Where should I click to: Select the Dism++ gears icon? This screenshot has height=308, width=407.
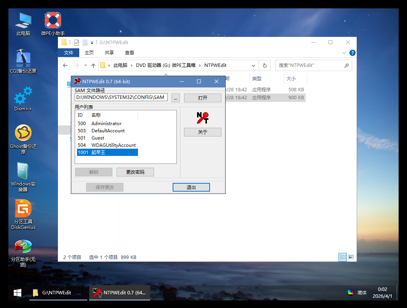pyautogui.click(x=23, y=99)
